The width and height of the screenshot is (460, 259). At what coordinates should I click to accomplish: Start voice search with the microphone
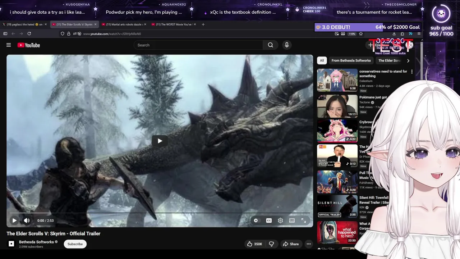286,45
